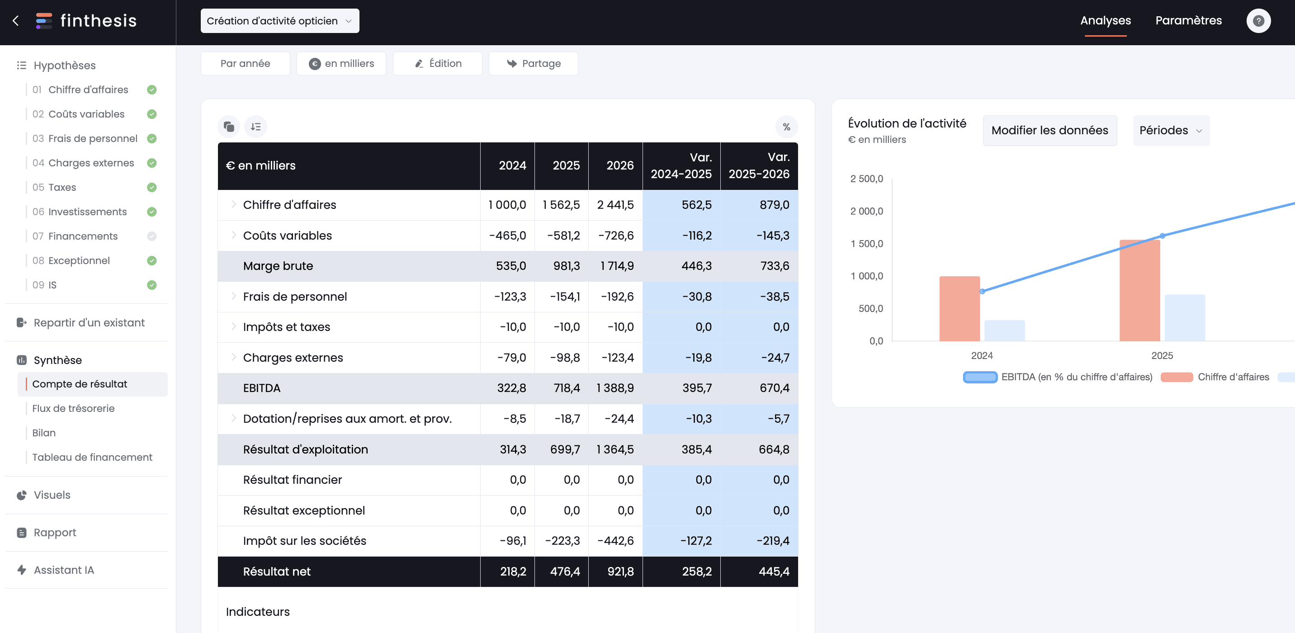Click the Assistant IA lightning icon
This screenshot has width=1295, height=633.
[22, 570]
